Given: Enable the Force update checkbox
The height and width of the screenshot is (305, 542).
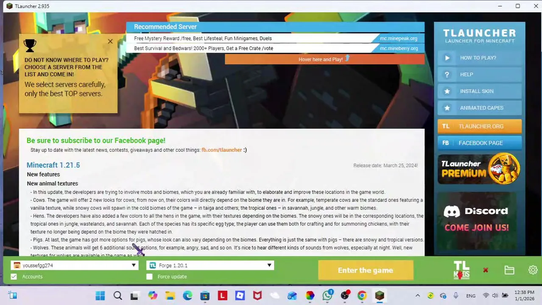Looking at the screenshot, I should click(149, 277).
